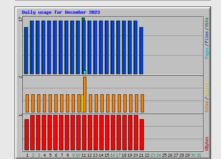Click the red 'KBytes' legend label
Screen dimensions: 221x159
[207, 144]
